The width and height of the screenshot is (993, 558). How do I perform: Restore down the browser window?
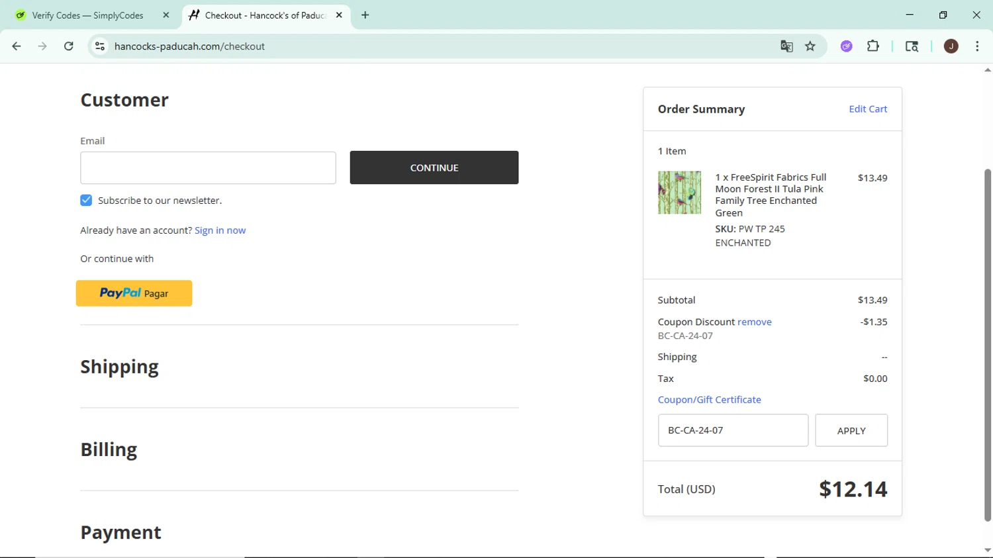[943, 15]
